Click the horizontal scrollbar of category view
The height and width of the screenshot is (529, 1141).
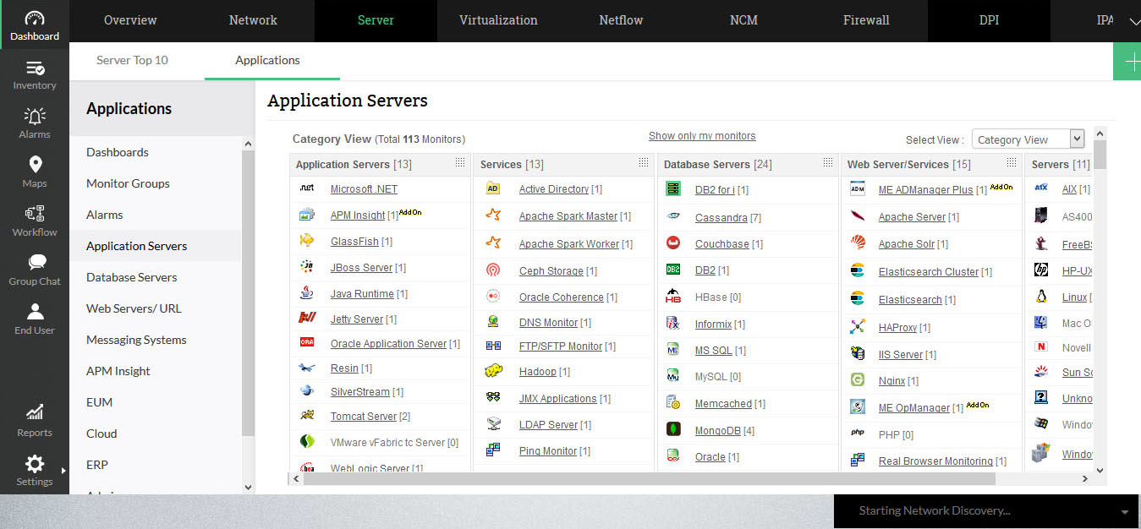click(650, 479)
